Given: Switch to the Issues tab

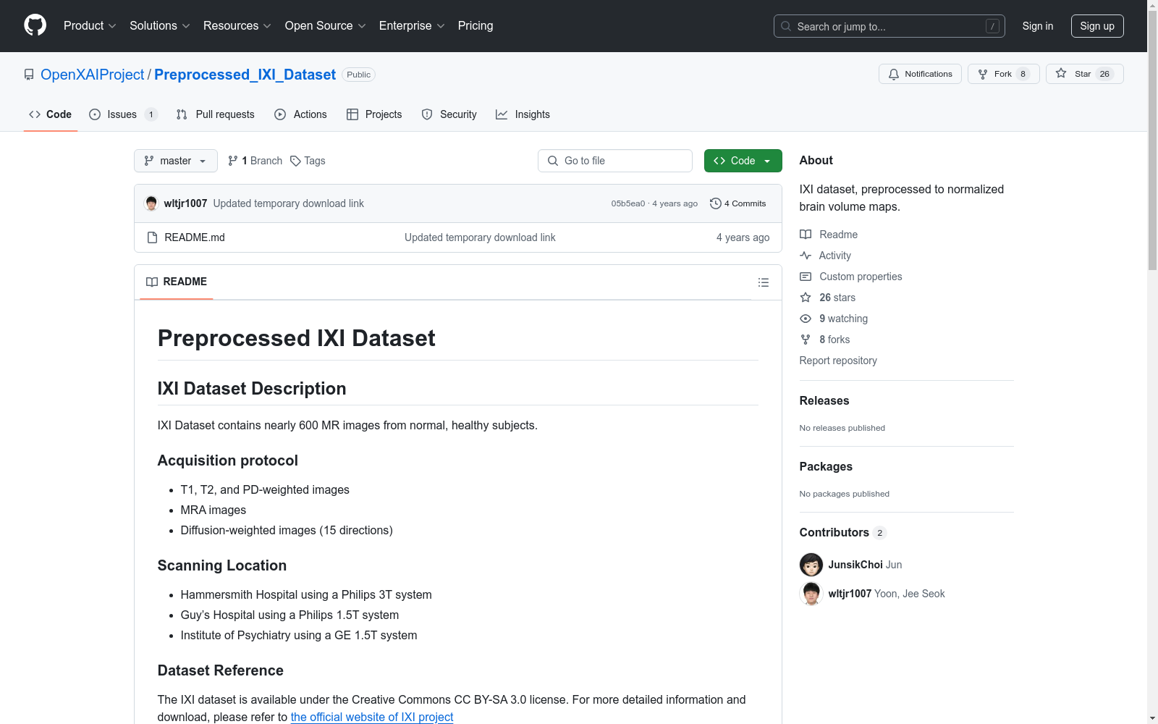Looking at the screenshot, I should 123,114.
